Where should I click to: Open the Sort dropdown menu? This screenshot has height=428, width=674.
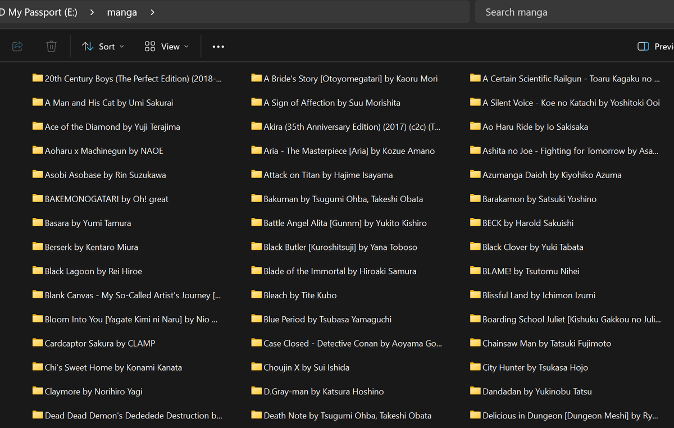pos(103,47)
